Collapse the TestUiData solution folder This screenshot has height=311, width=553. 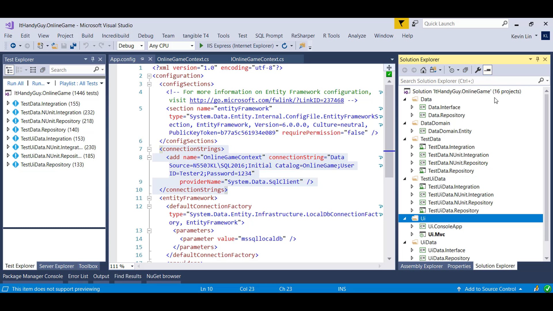(405, 179)
